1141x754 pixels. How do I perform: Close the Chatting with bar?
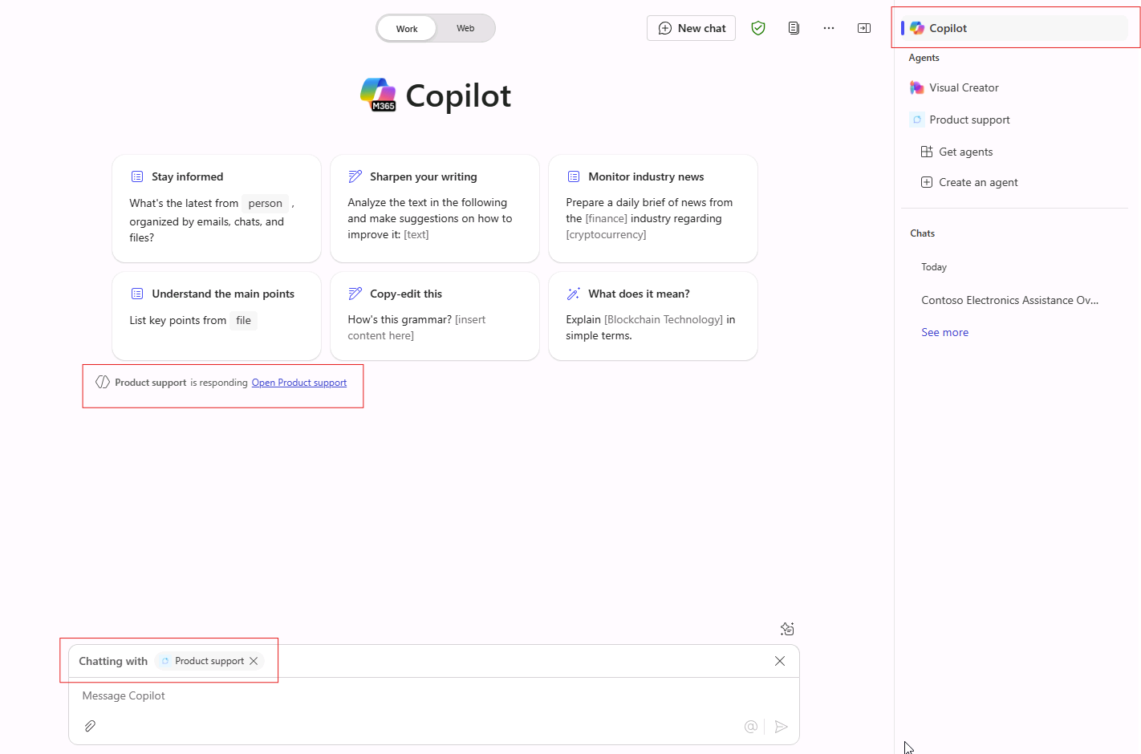point(780,661)
